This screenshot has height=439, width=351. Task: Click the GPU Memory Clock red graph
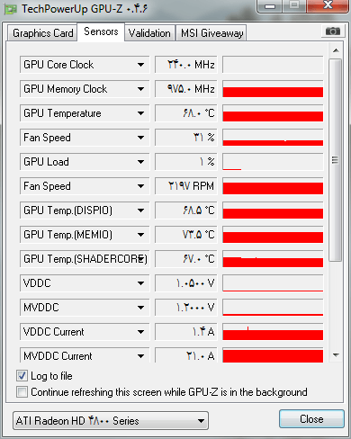[273, 89]
